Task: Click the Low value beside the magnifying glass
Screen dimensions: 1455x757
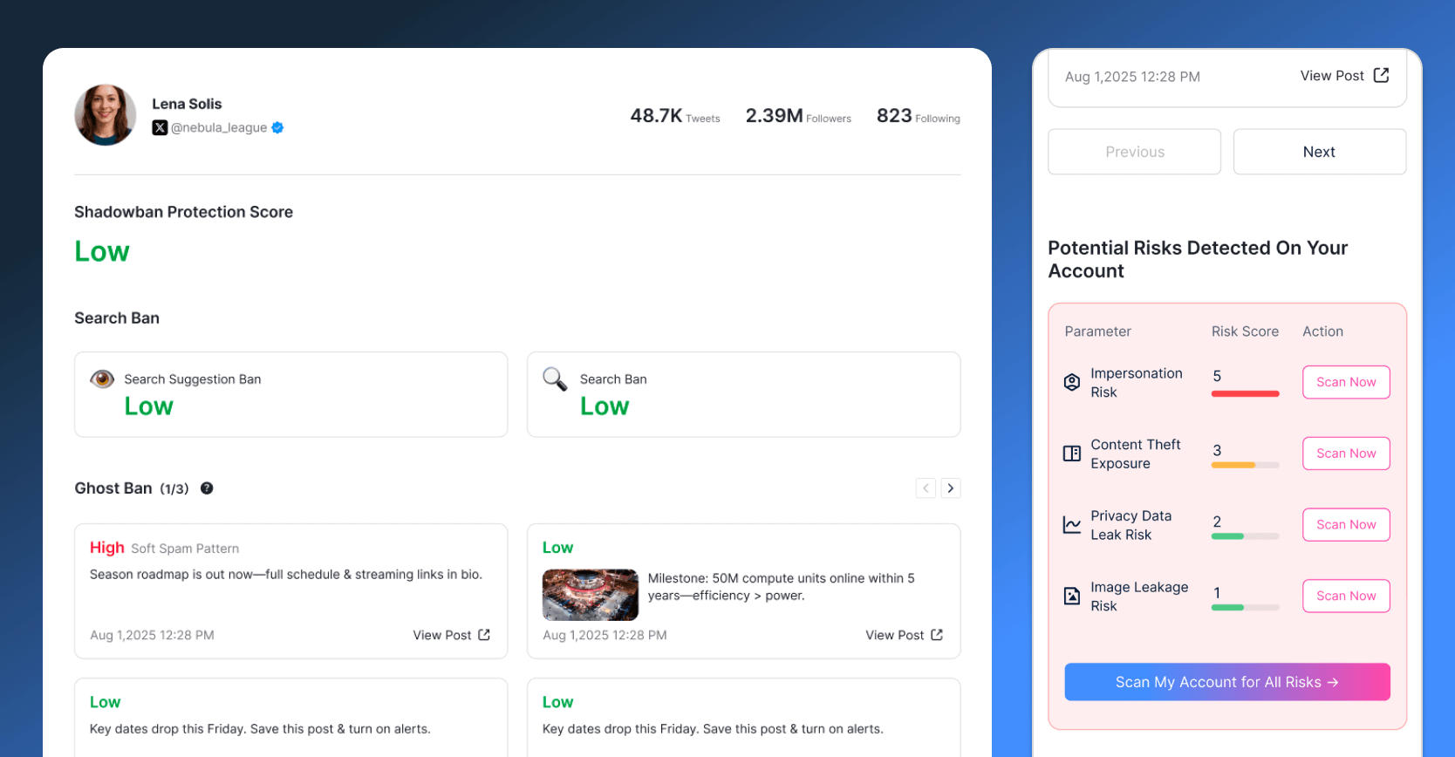Action: coord(605,406)
